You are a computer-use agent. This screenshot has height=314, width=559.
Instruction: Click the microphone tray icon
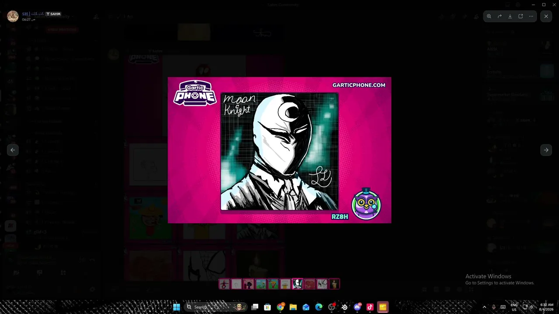coord(494,307)
